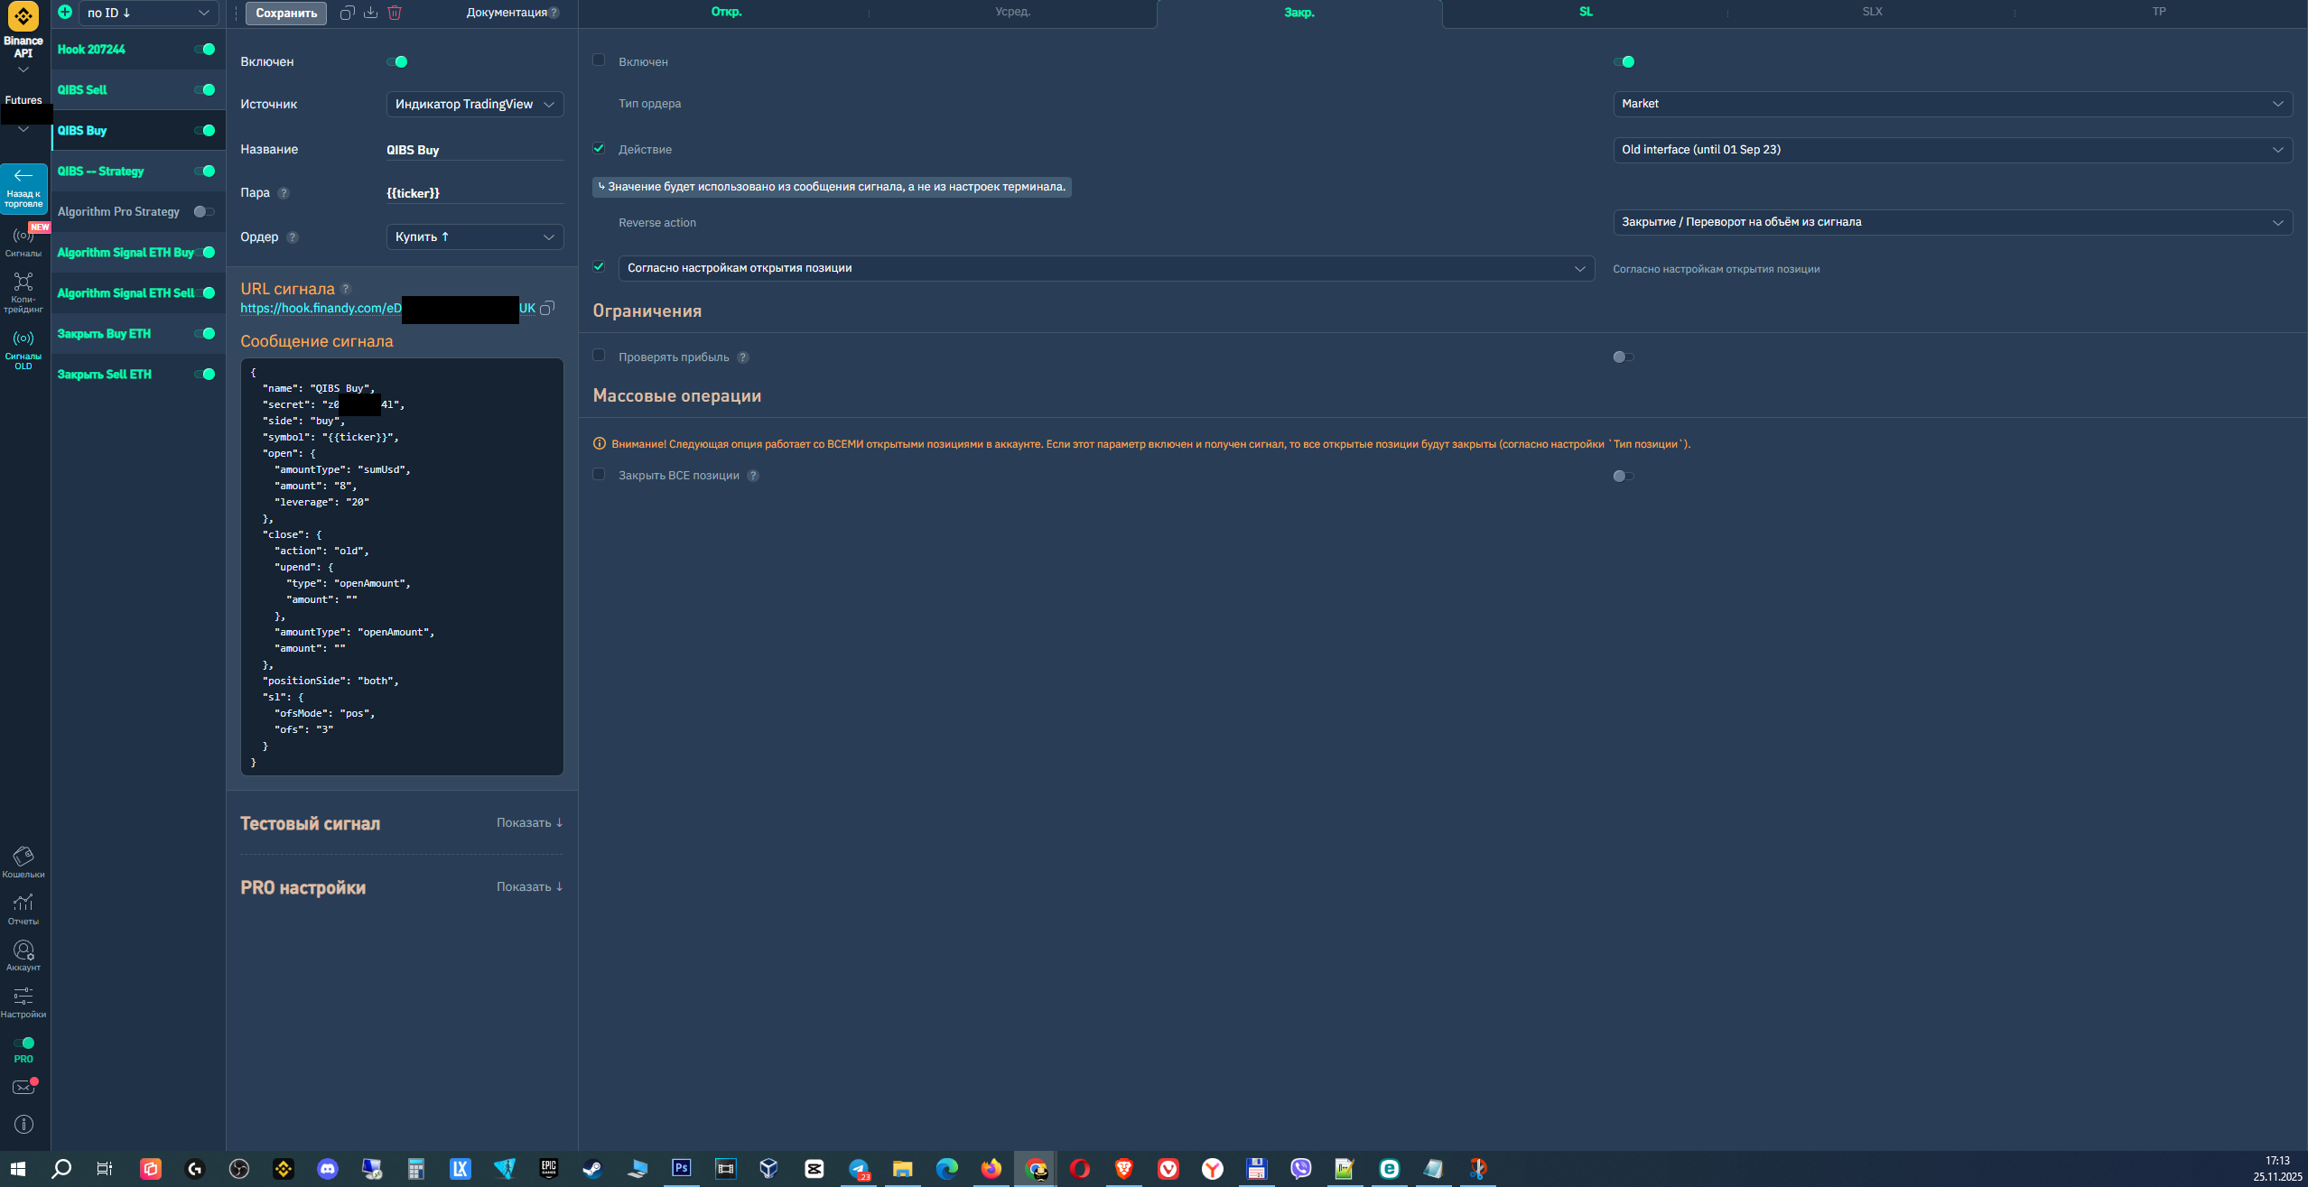2308x1187 pixels.
Task: Enable the Закрыть ВСЕ позиции checkbox
Action: pyautogui.click(x=599, y=475)
